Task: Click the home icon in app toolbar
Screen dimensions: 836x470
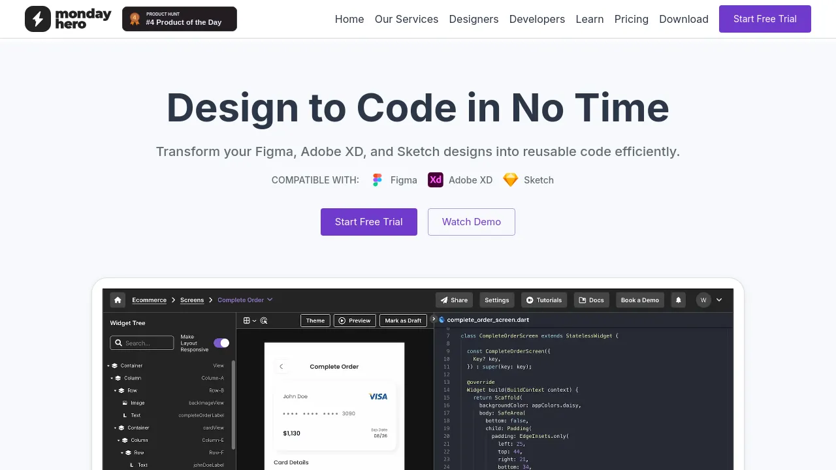Action: coord(118,300)
